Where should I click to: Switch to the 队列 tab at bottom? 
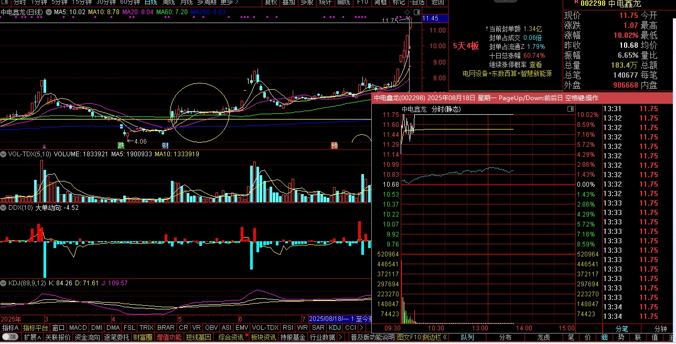[x=467, y=337]
